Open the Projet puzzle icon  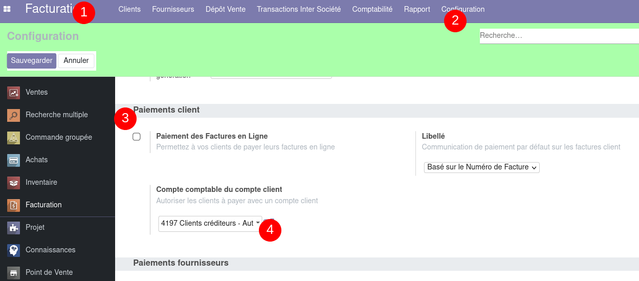pyautogui.click(x=13, y=228)
